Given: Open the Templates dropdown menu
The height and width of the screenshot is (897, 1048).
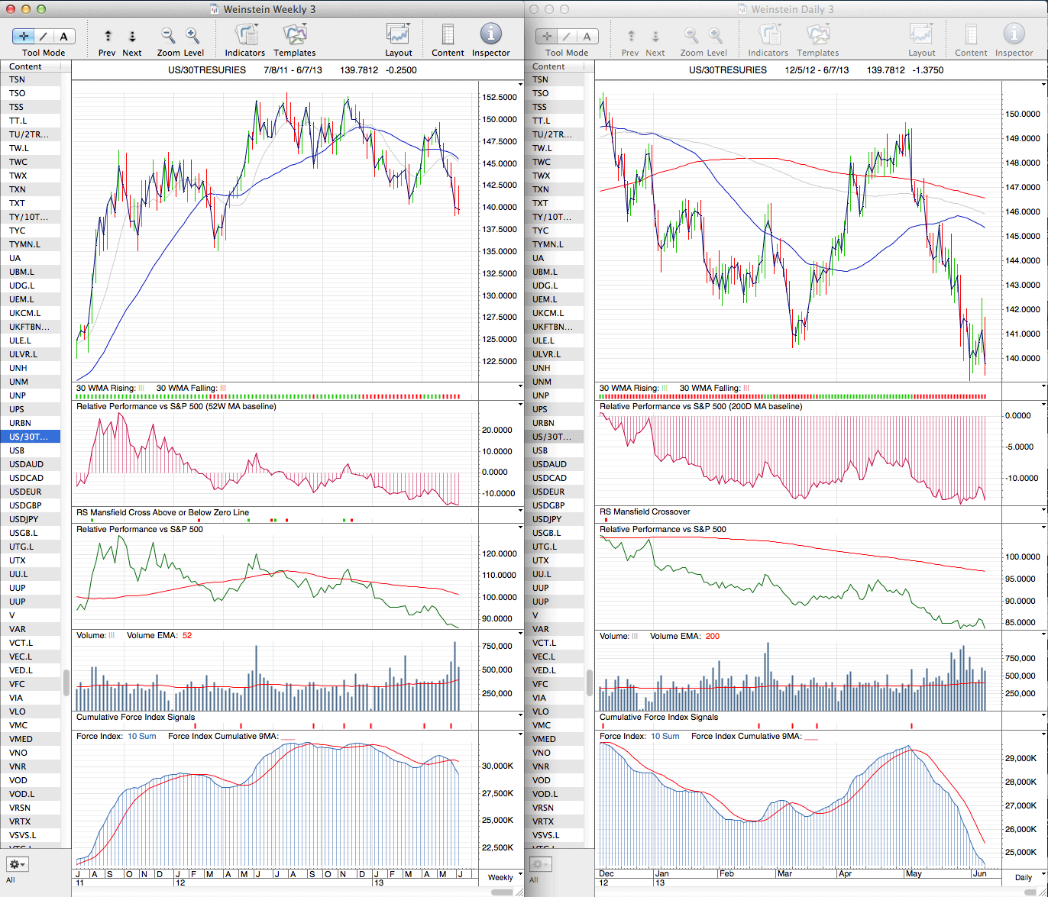Looking at the screenshot, I should click(x=294, y=35).
